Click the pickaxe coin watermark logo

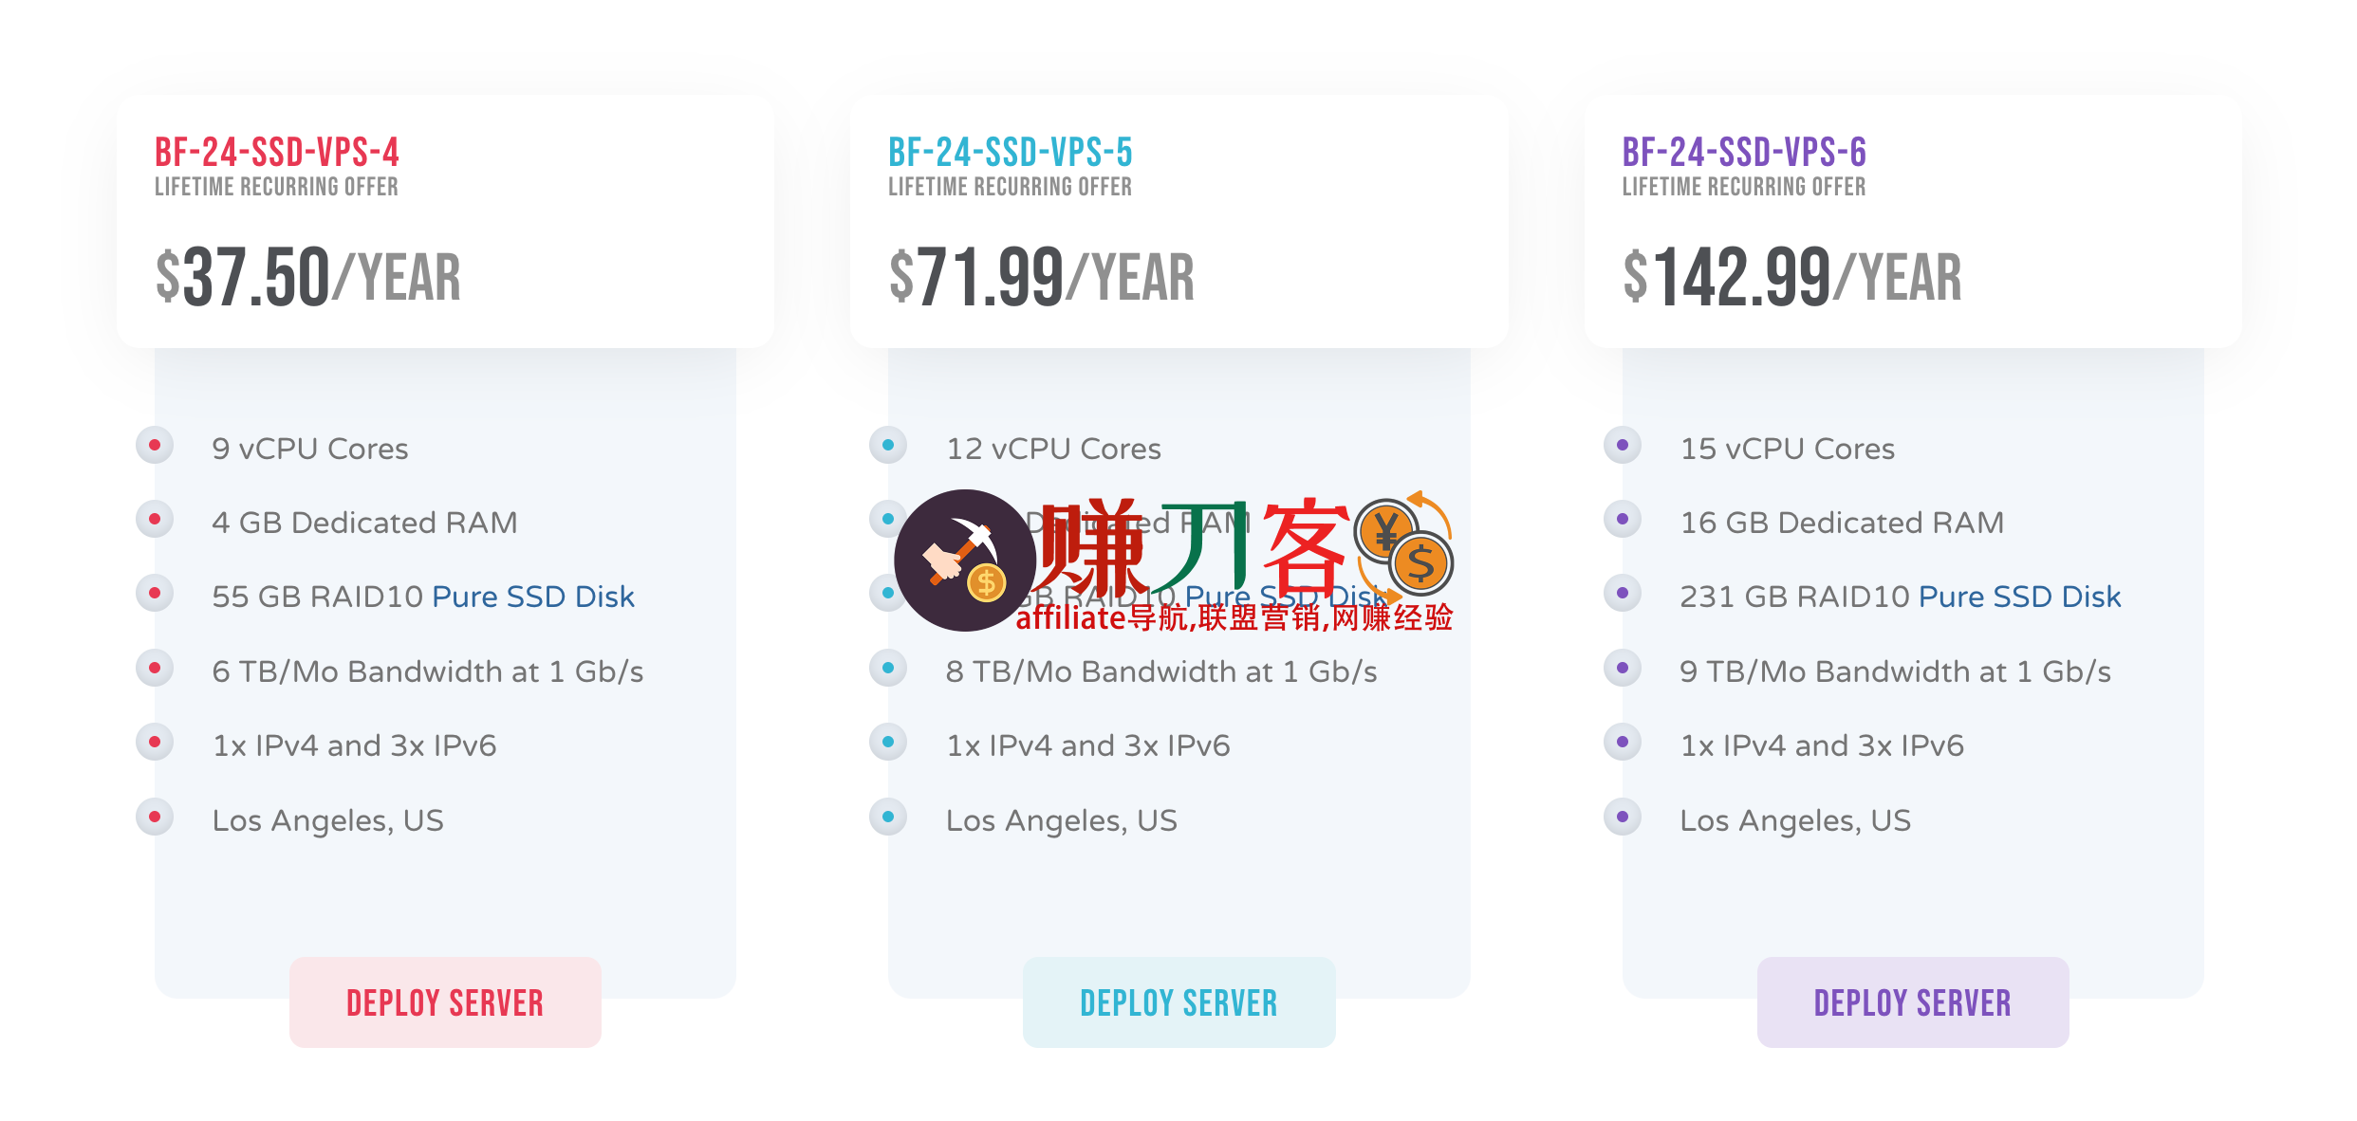(964, 560)
